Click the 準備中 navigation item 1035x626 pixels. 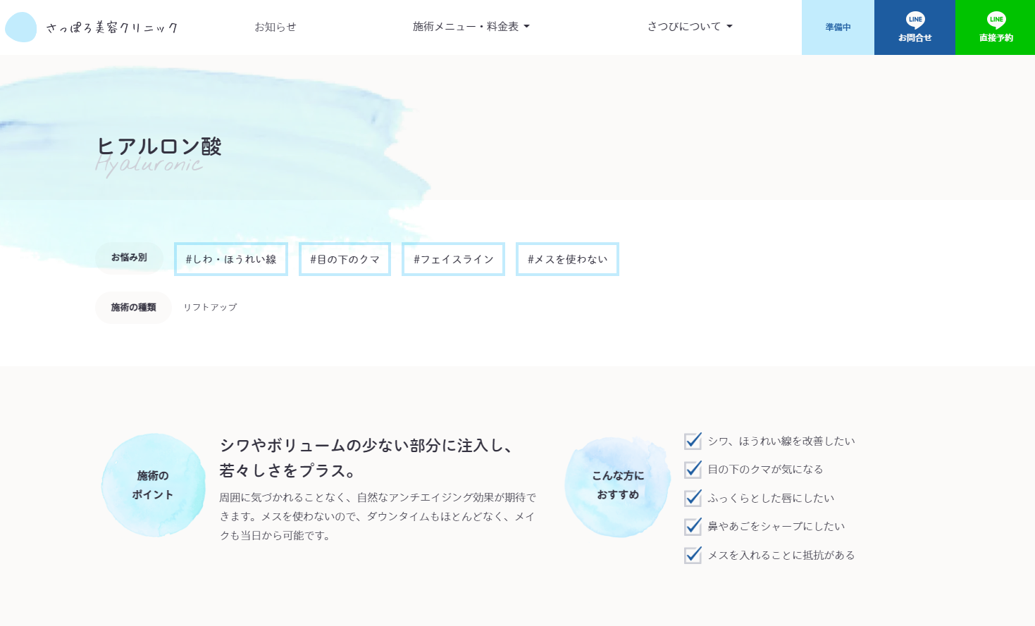point(837,27)
